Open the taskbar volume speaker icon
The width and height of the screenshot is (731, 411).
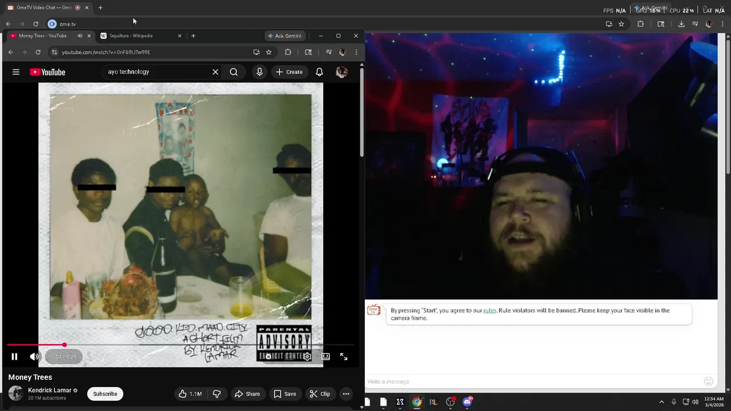tap(695, 402)
